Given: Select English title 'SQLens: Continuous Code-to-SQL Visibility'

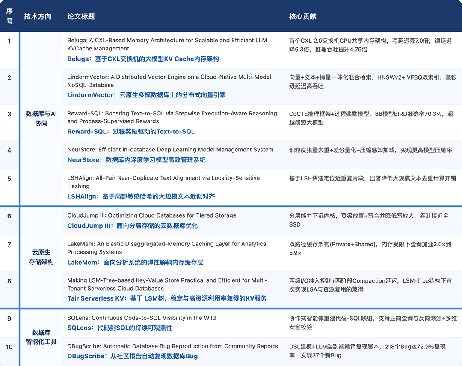Looking at the screenshot, I should click(x=142, y=318).
